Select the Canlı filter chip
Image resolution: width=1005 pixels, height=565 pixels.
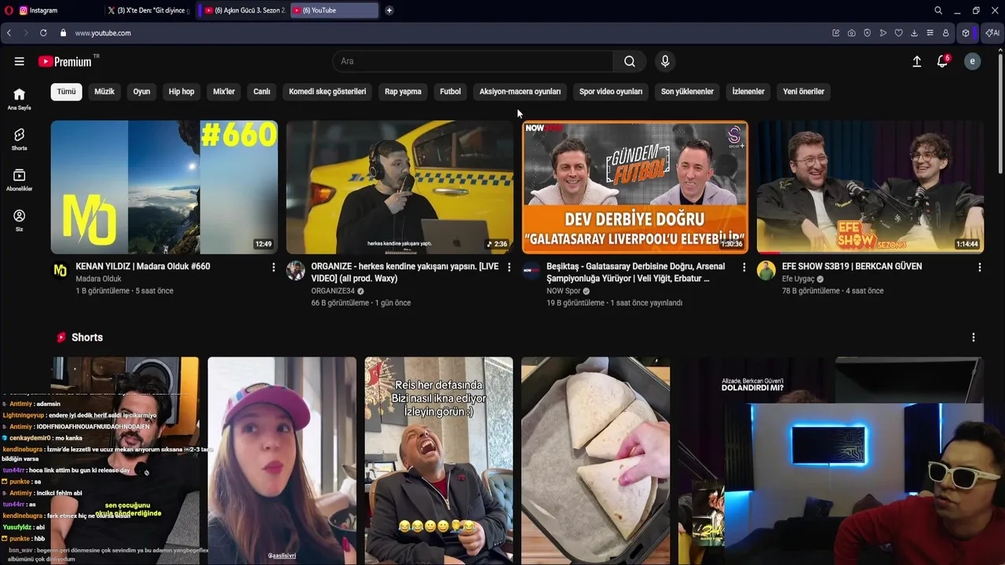[x=261, y=92]
